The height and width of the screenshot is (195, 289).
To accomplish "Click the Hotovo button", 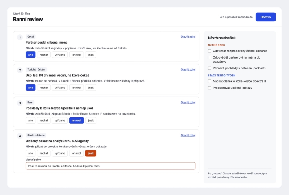I will (266, 17).
